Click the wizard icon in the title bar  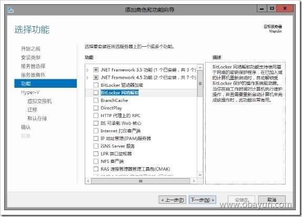click(11, 9)
